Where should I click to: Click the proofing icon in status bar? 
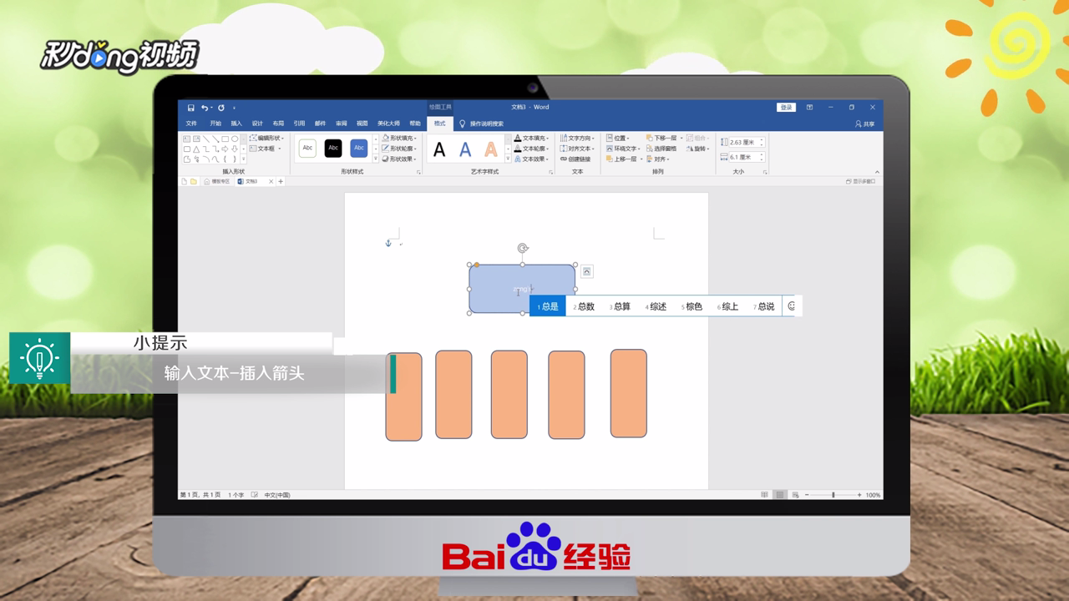click(x=255, y=495)
